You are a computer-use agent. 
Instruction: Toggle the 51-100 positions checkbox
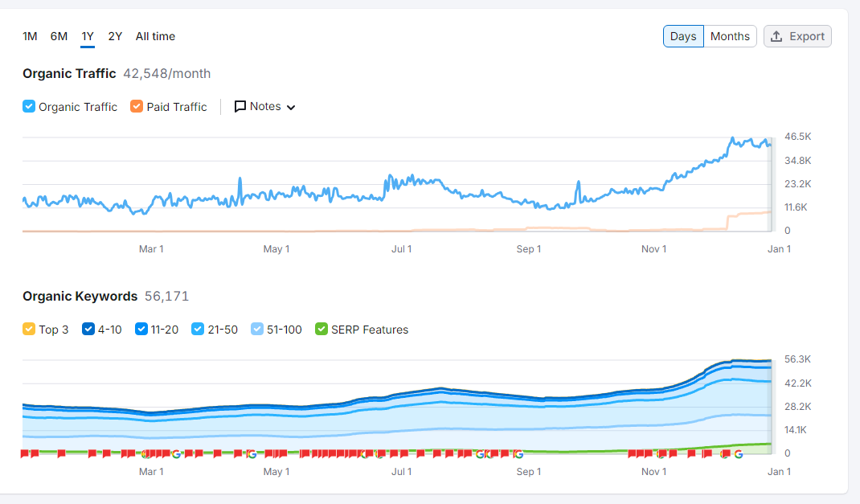coord(256,329)
